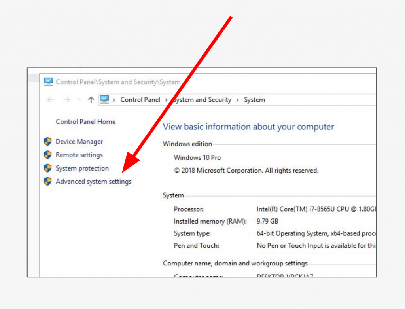
Task: Click the shield icon beside System protection
Action: (47, 168)
